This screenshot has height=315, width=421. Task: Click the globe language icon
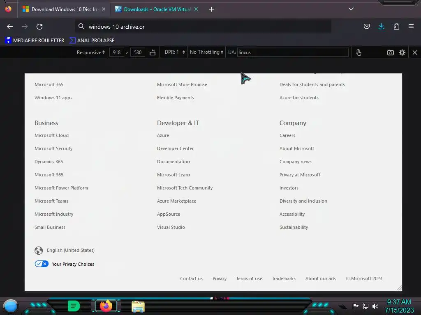pyautogui.click(x=39, y=251)
